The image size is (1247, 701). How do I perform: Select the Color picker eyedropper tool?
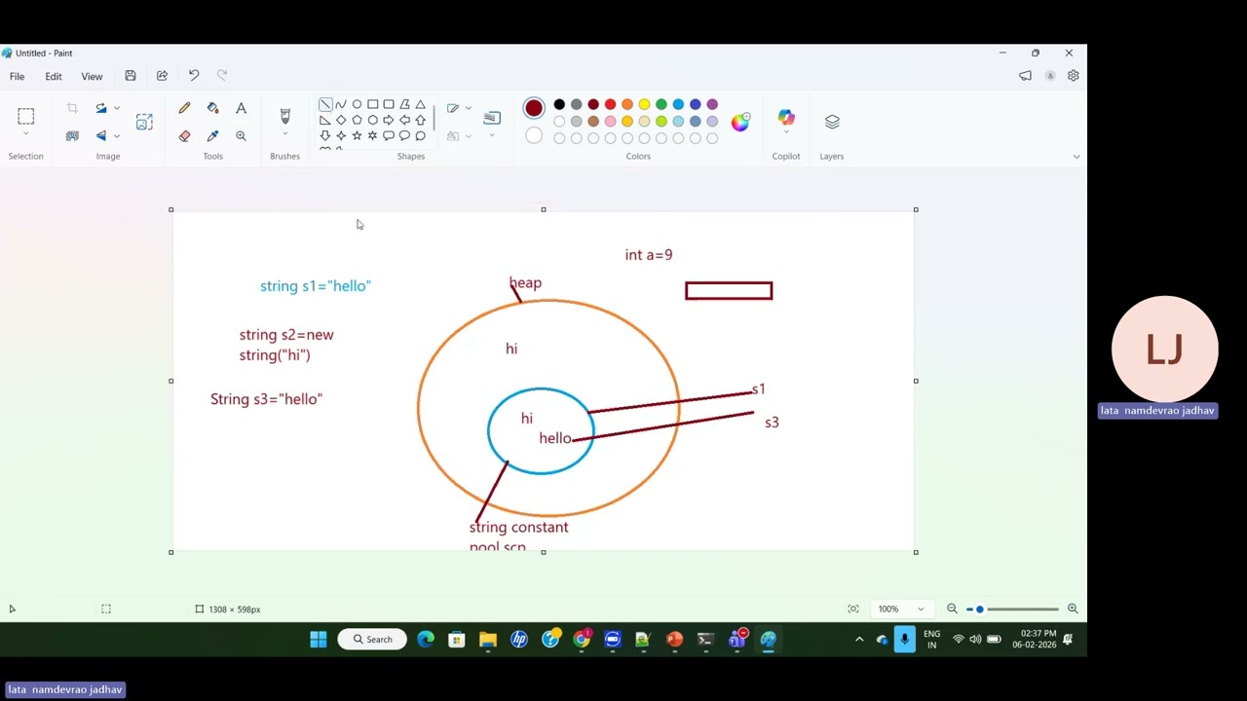coord(212,136)
